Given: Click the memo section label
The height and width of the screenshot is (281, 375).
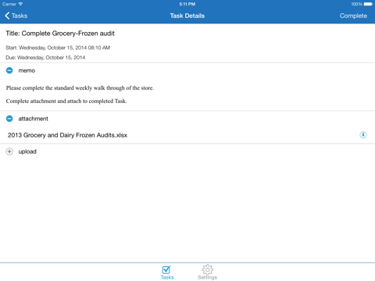Looking at the screenshot, I should (27, 70).
